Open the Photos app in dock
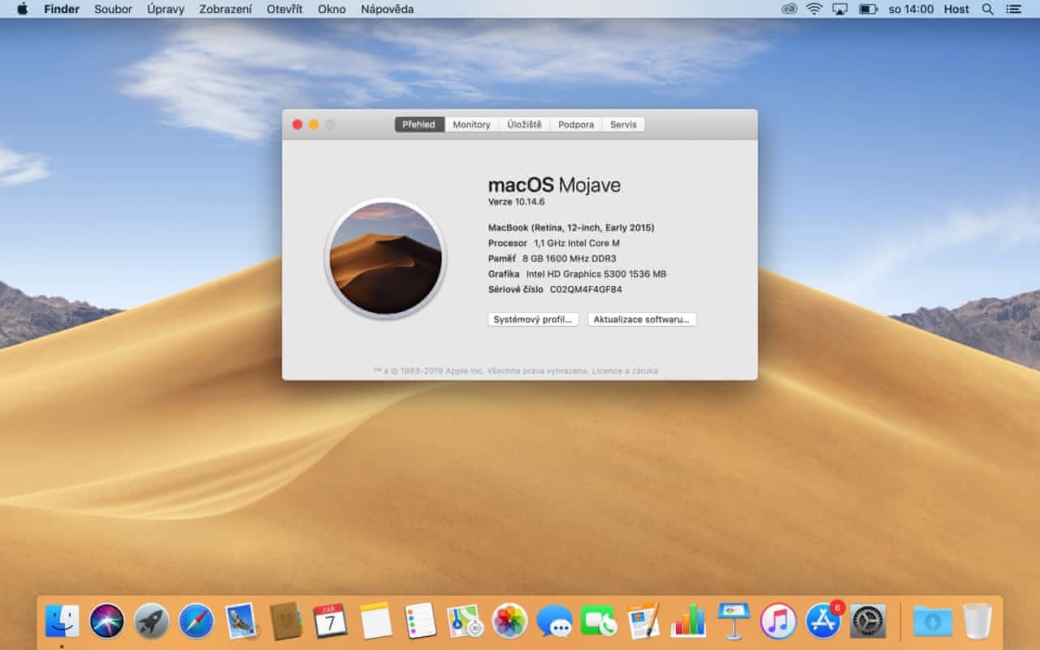This screenshot has width=1040, height=650. pos(509,622)
